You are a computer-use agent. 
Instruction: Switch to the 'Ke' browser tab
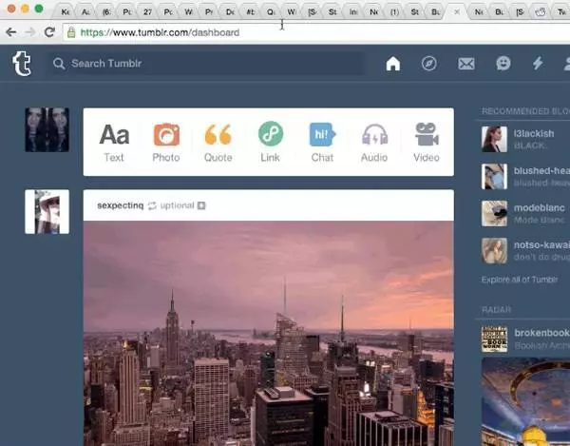tap(65, 12)
